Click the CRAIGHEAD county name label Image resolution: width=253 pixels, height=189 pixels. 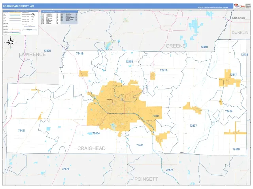point(91,148)
